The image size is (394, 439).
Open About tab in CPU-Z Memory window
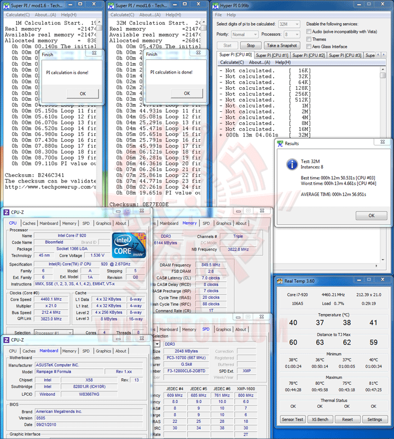[x=241, y=223]
